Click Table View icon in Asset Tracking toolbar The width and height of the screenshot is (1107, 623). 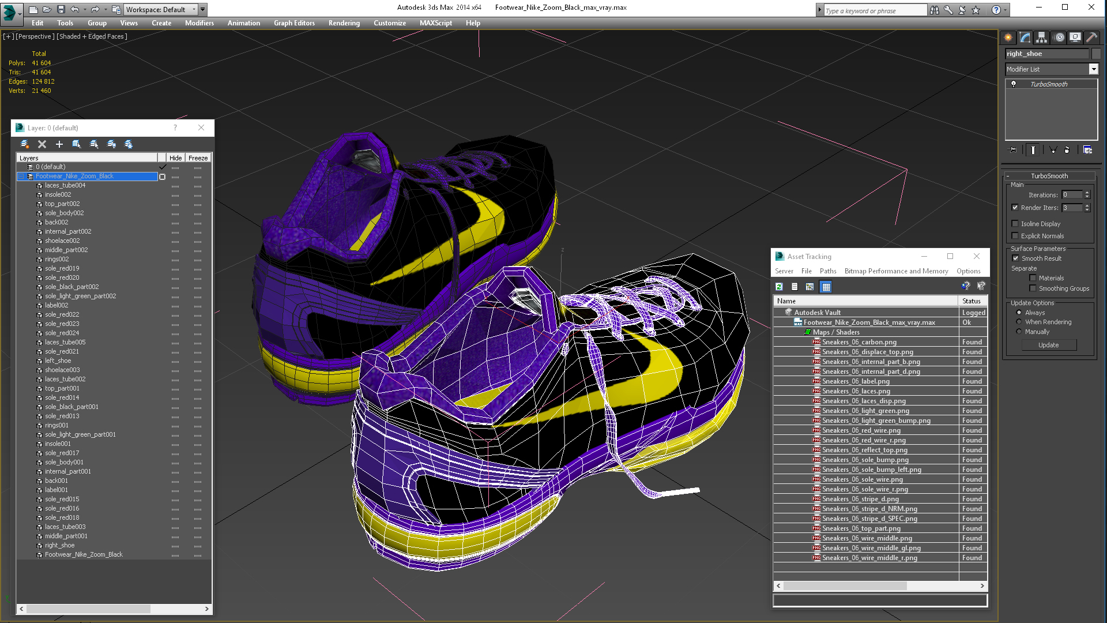[x=826, y=287]
